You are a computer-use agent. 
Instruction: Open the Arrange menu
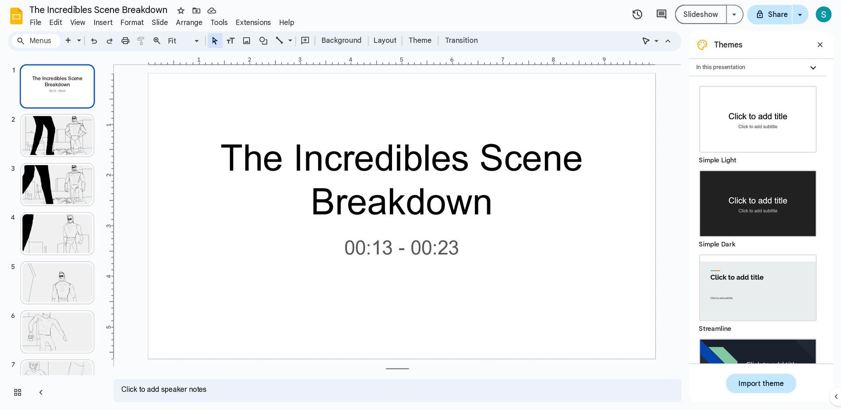189,22
